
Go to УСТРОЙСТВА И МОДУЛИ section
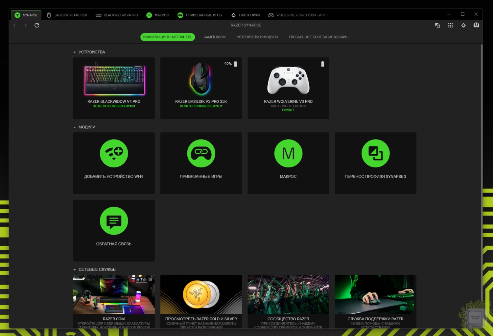point(257,37)
